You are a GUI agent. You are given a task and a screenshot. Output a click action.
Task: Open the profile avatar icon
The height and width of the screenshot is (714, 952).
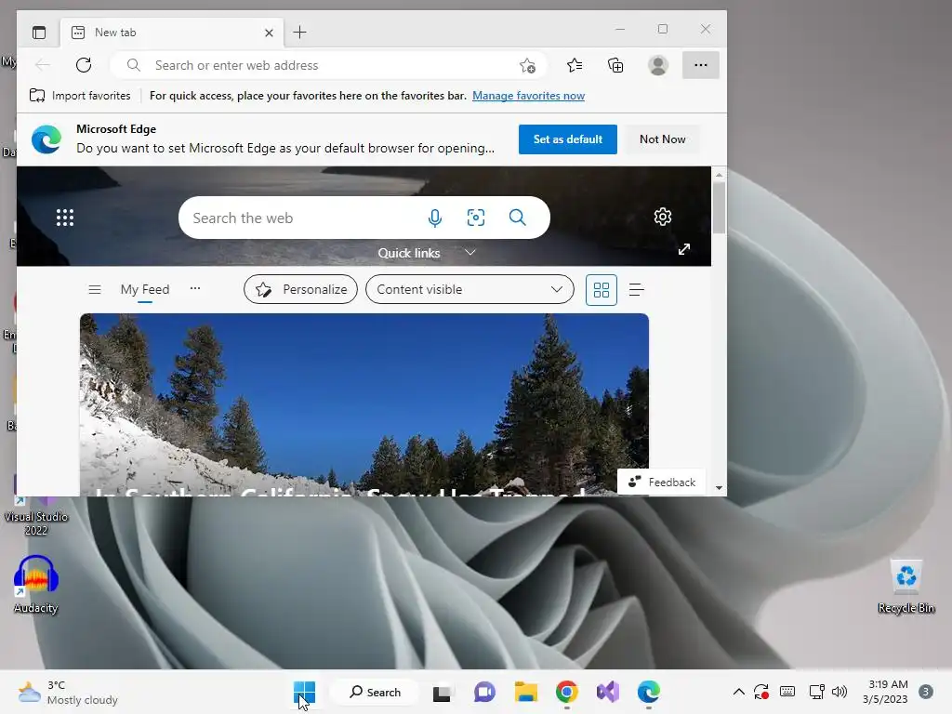click(x=657, y=65)
